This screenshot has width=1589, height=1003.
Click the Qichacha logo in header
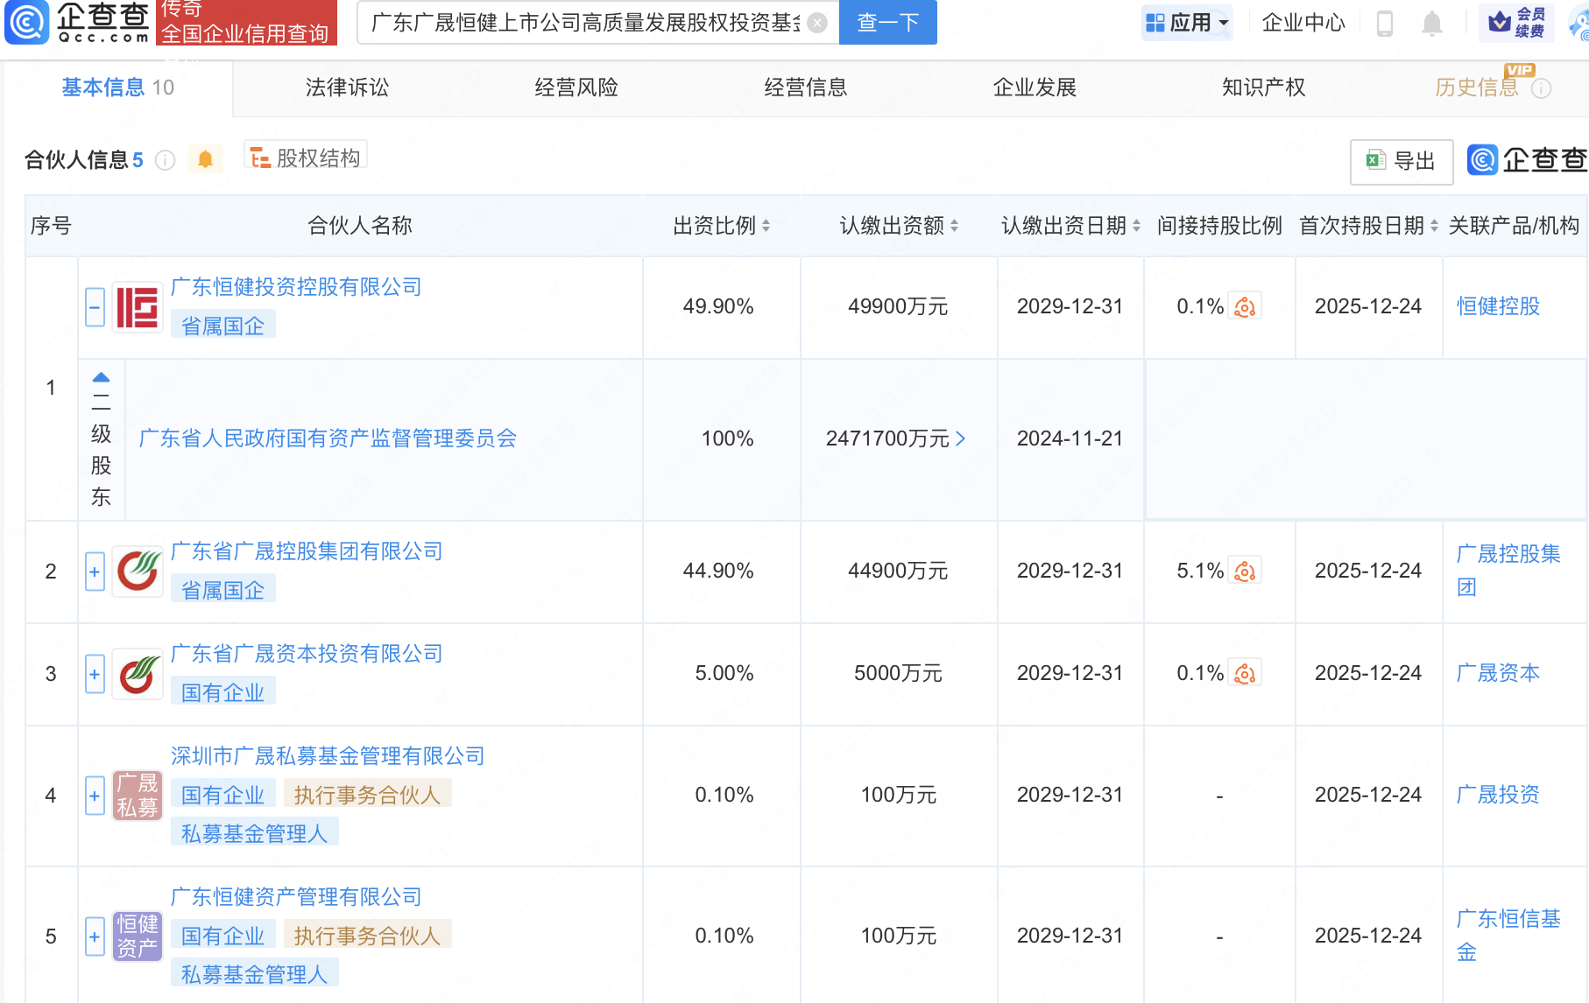click(79, 22)
